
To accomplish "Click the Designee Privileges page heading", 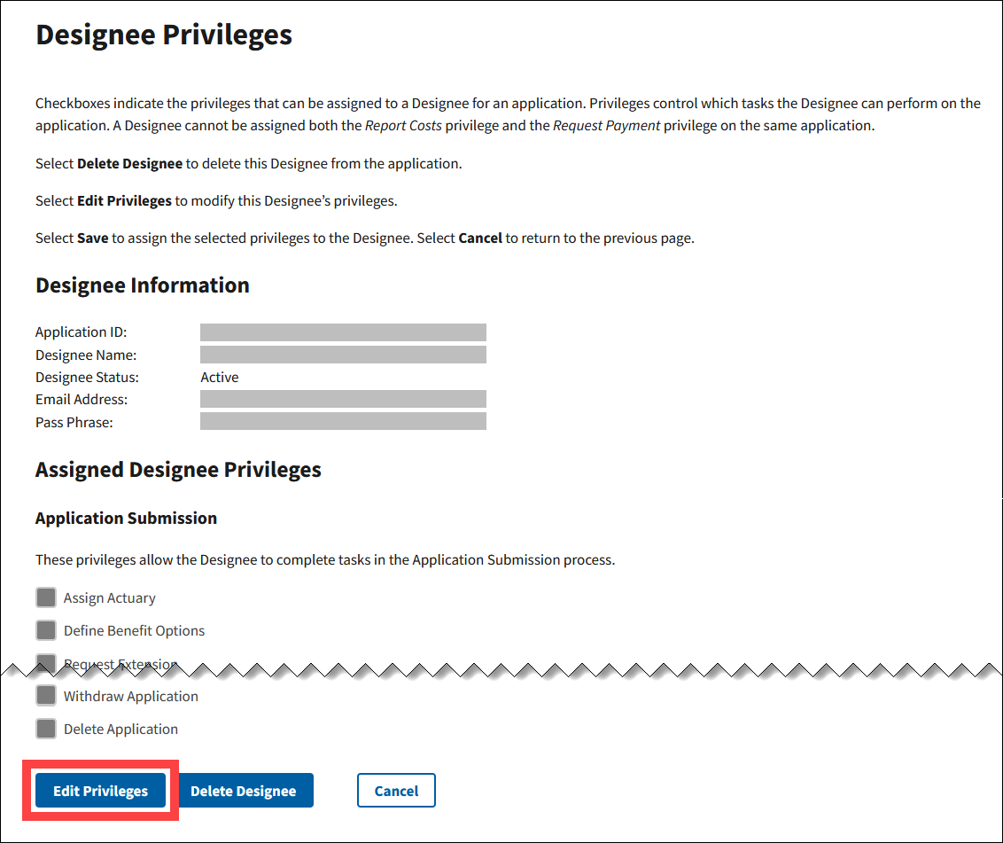I will point(164,35).
